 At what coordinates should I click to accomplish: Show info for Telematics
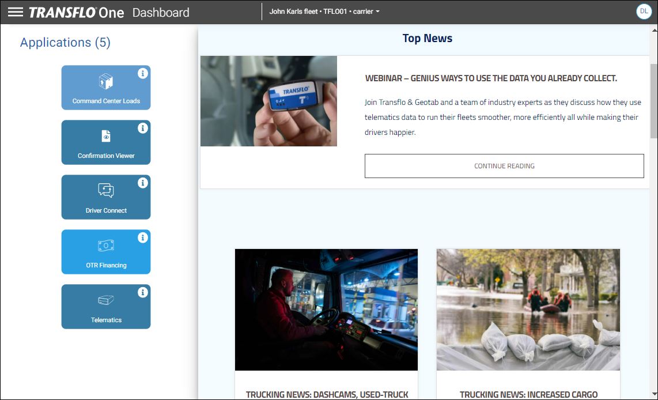coord(143,292)
